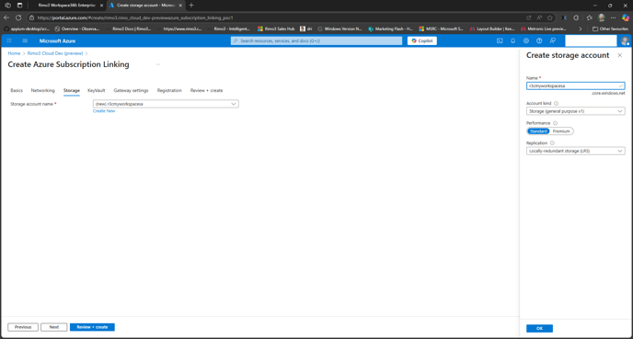
Task: Click Review + create blue button
Action: [92, 327]
